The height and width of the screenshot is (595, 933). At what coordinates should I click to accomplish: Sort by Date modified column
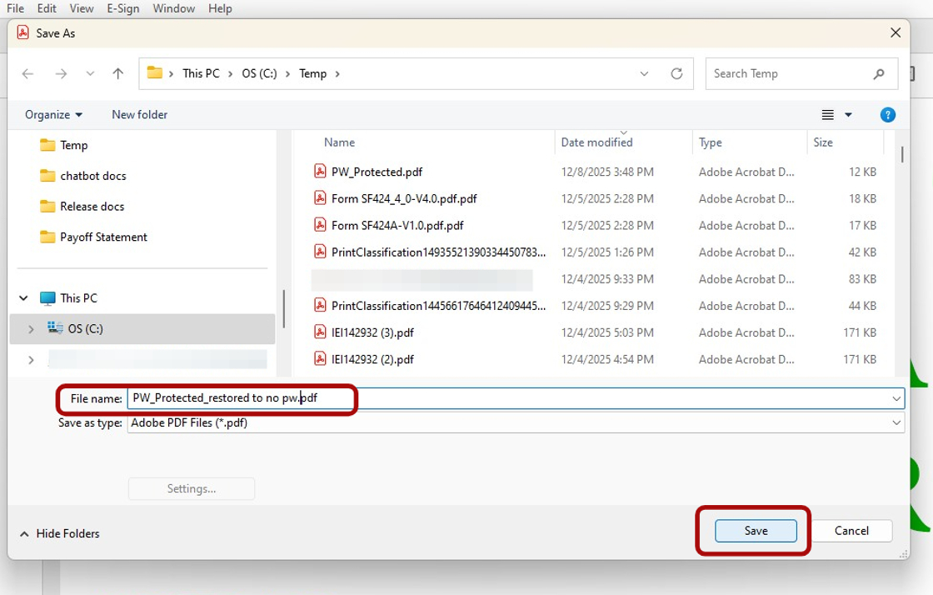pos(596,142)
